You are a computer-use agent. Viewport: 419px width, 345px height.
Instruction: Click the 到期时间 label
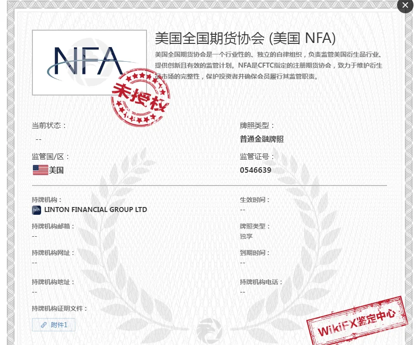255,253
